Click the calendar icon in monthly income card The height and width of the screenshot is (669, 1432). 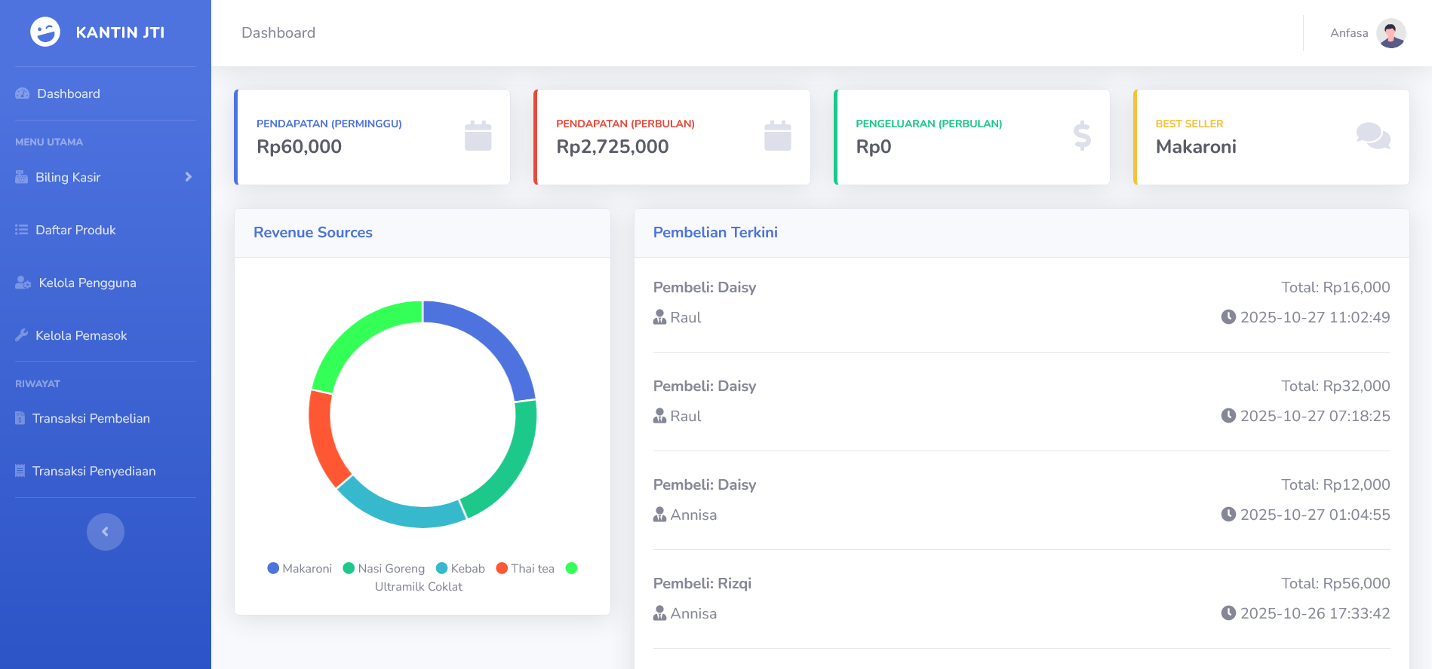coord(777,136)
